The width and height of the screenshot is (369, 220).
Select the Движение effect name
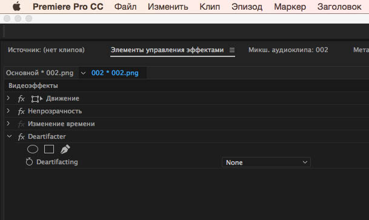62,98
